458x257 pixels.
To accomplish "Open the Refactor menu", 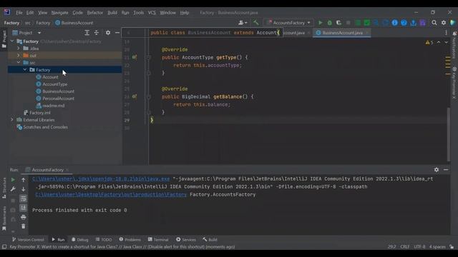I will [95, 13].
